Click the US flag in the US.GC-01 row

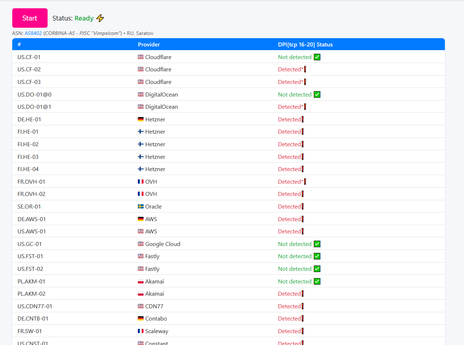(x=141, y=244)
